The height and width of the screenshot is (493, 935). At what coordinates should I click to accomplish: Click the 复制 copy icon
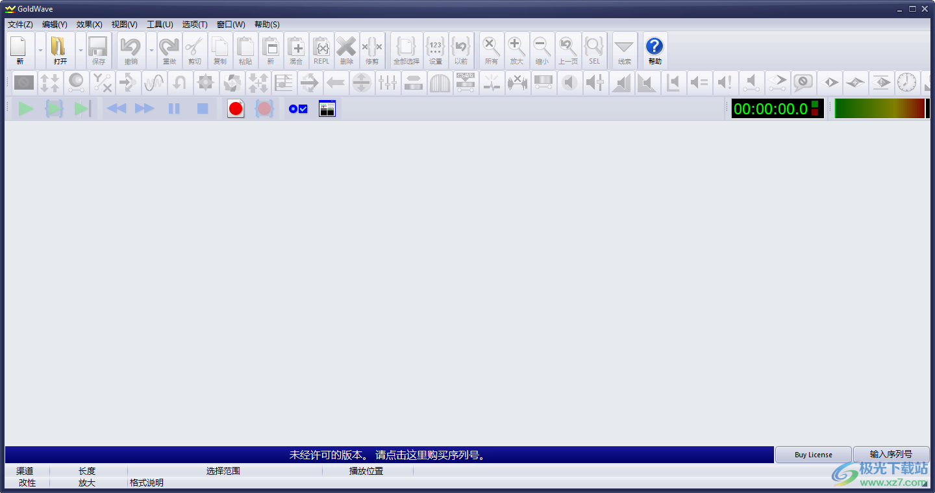tap(220, 51)
